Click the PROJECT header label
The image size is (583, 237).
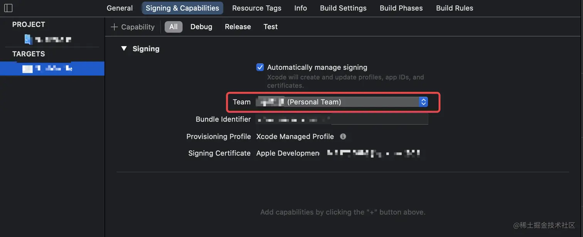pos(29,24)
